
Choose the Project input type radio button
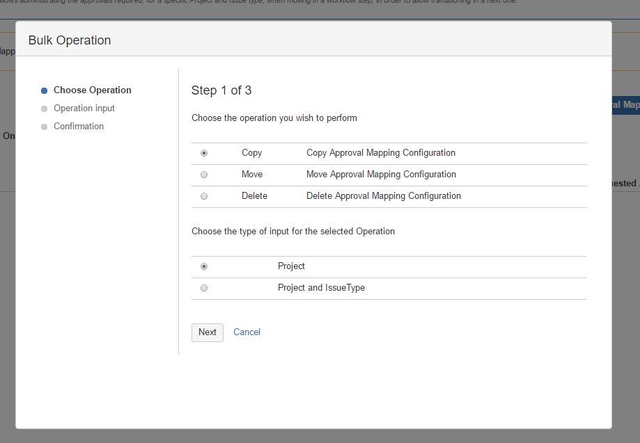click(204, 266)
